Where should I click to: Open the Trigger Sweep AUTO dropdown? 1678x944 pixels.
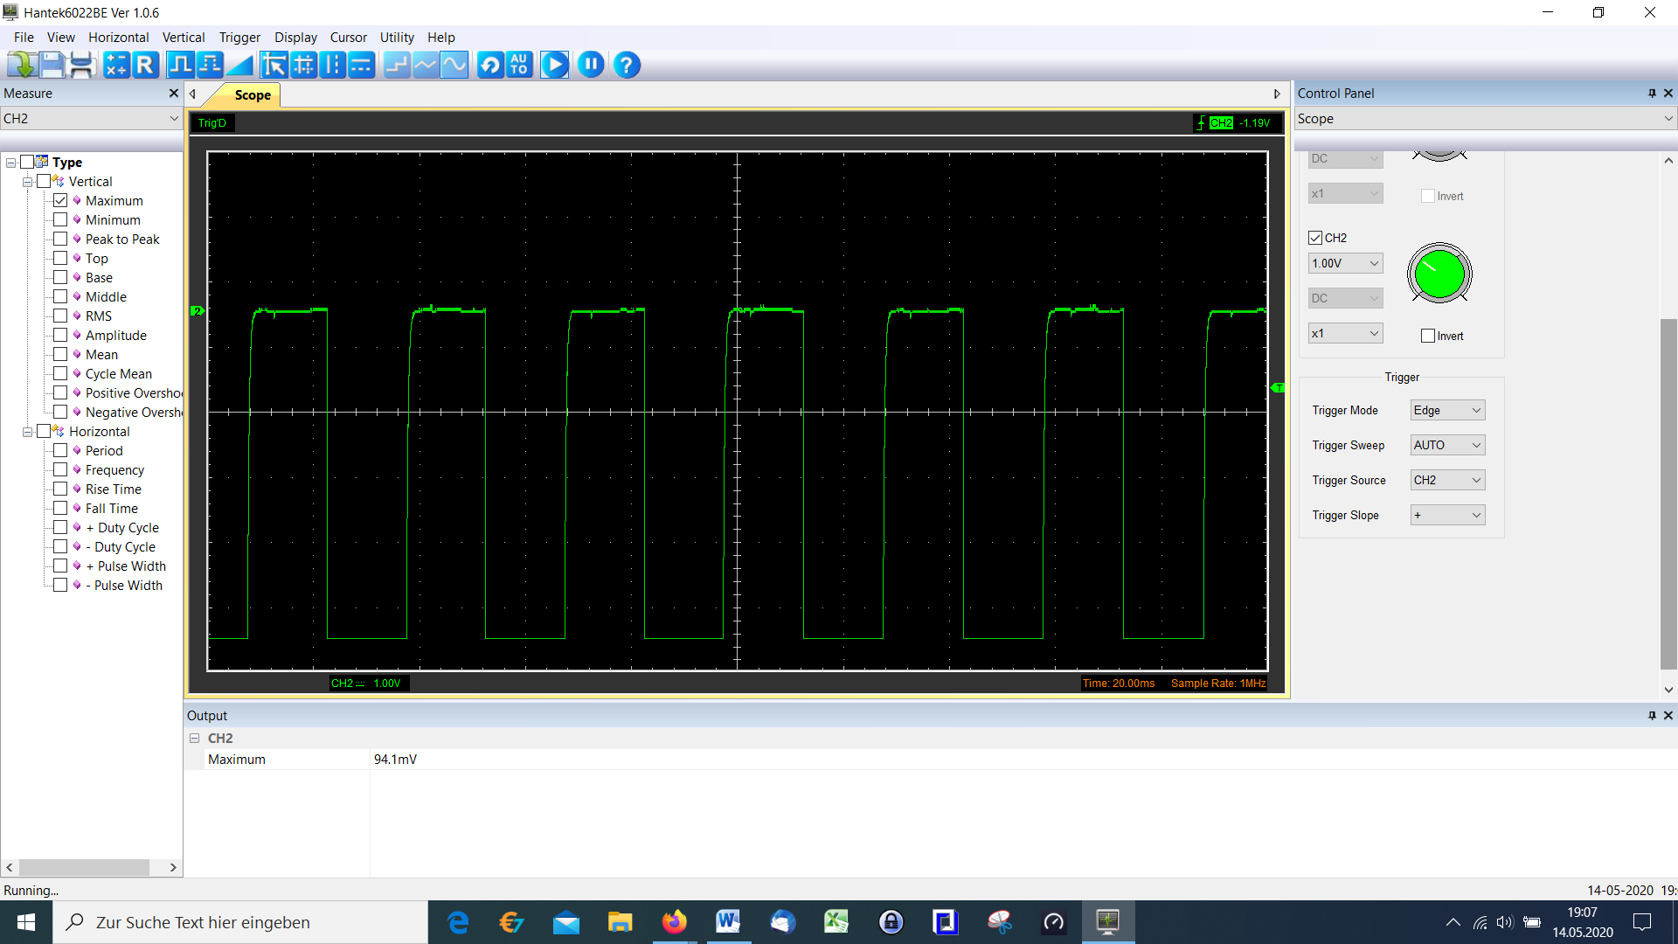[1447, 445]
